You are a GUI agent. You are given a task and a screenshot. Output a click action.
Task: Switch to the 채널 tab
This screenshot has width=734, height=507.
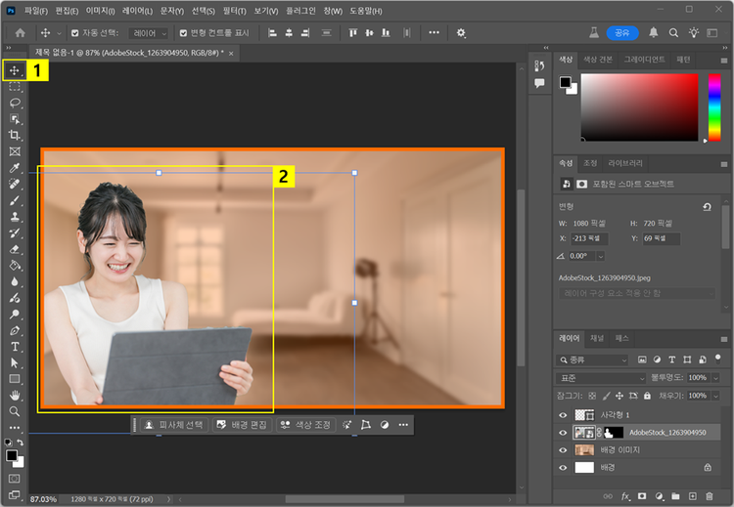pyautogui.click(x=596, y=338)
